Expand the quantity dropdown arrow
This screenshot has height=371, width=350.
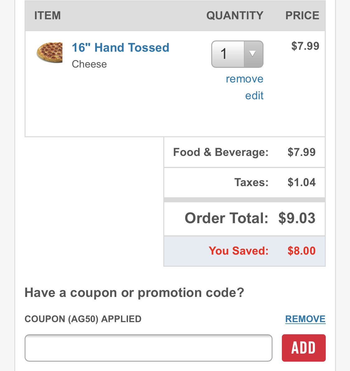[x=253, y=54]
